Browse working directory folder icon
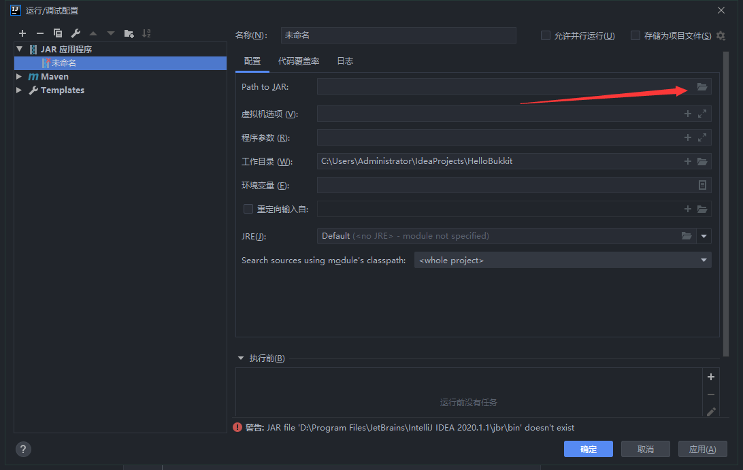The height and width of the screenshot is (470, 743). 702,161
